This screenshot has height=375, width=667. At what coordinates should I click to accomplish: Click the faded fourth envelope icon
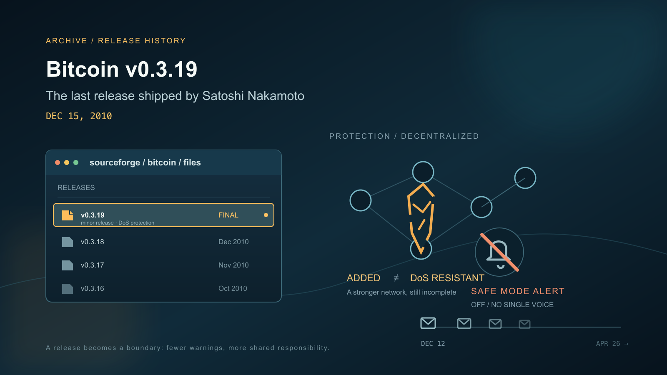[x=524, y=324]
